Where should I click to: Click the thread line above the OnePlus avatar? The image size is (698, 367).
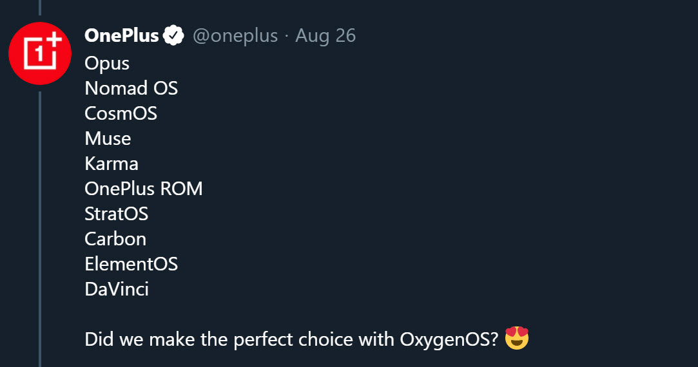[40, 8]
